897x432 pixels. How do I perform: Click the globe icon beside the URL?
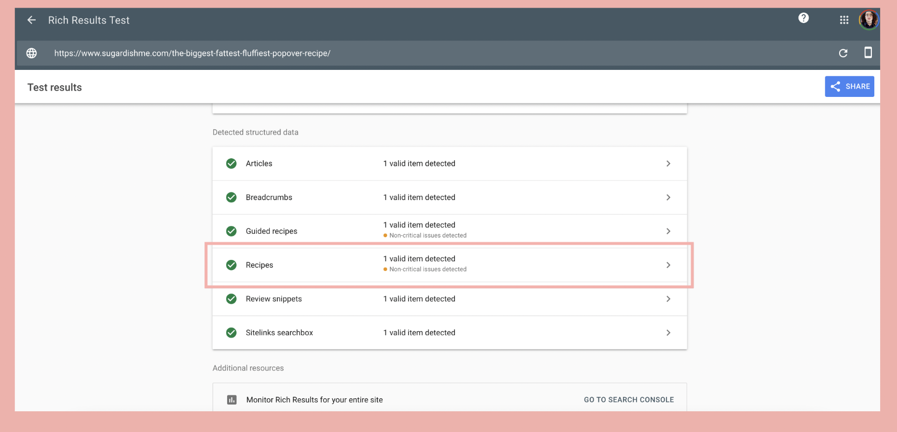[x=31, y=53]
